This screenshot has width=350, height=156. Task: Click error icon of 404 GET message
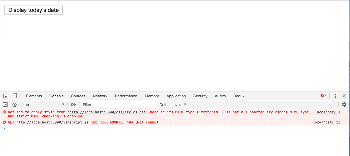click(4, 122)
